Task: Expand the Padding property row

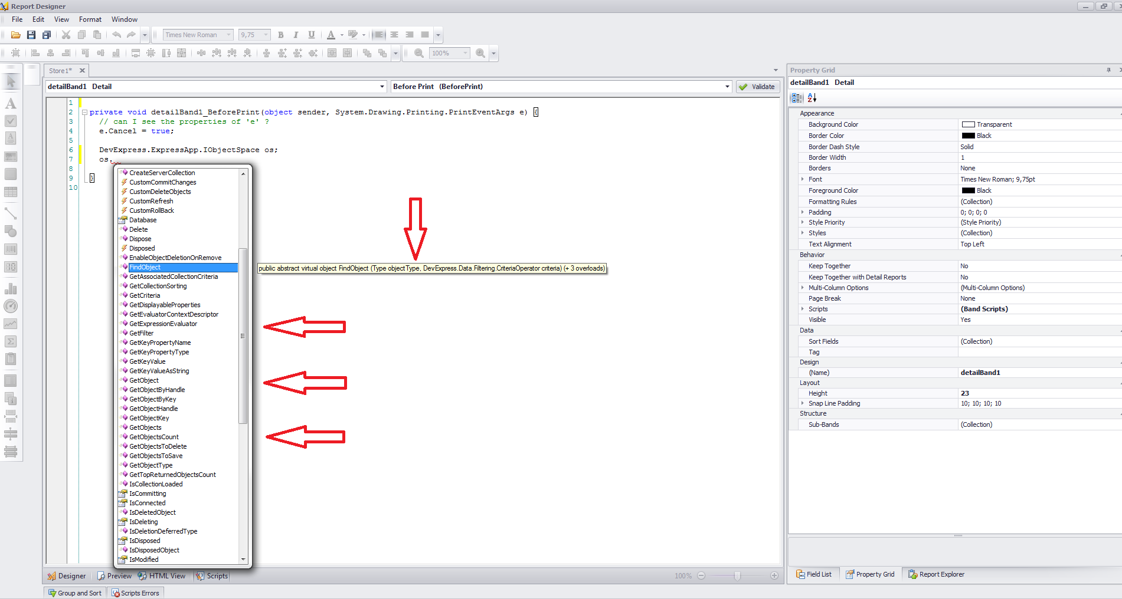Action: [x=803, y=212]
